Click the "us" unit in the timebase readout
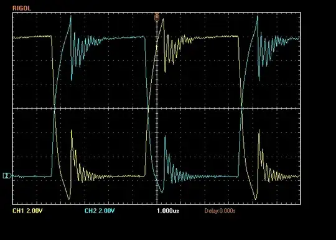The height and width of the screenshot is (240, 336). pos(175,211)
